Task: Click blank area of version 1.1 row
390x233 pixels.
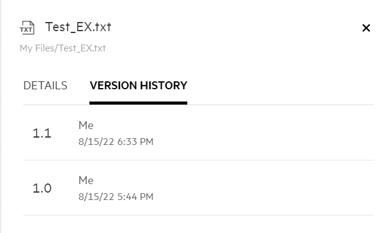Action: 261,133
